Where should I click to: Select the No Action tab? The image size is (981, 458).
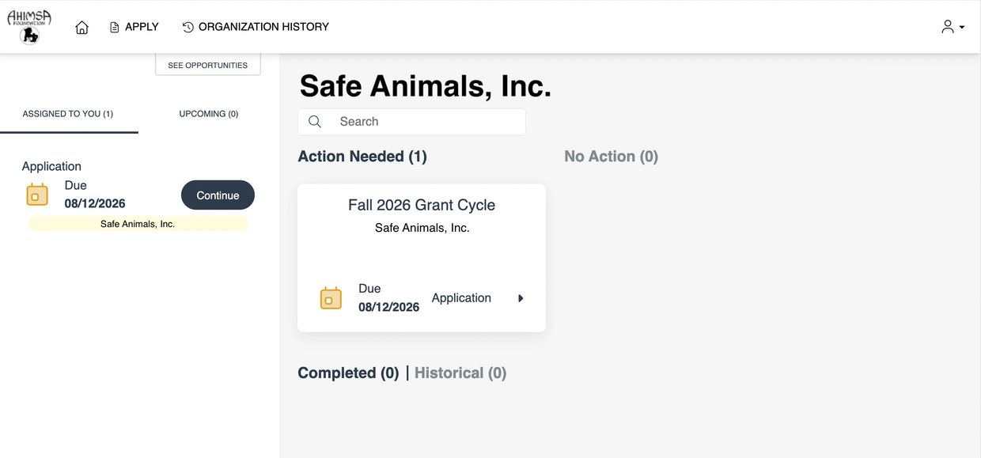click(611, 157)
